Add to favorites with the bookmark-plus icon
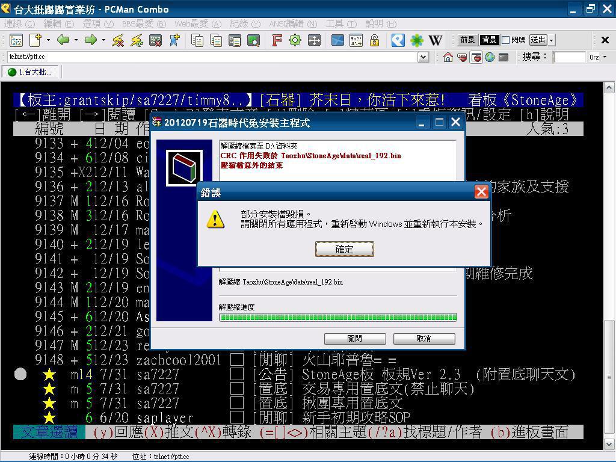Screen dimensions: 616x462 pyautogui.click(x=174, y=40)
